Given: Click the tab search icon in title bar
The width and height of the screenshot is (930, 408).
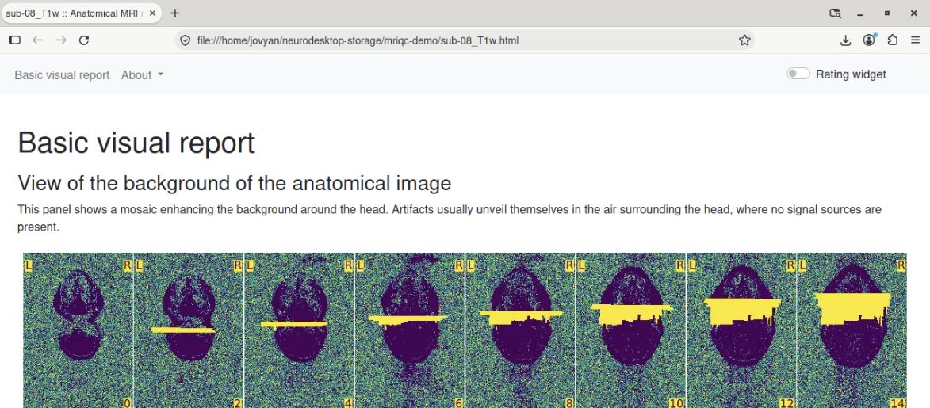Looking at the screenshot, I should (x=835, y=13).
